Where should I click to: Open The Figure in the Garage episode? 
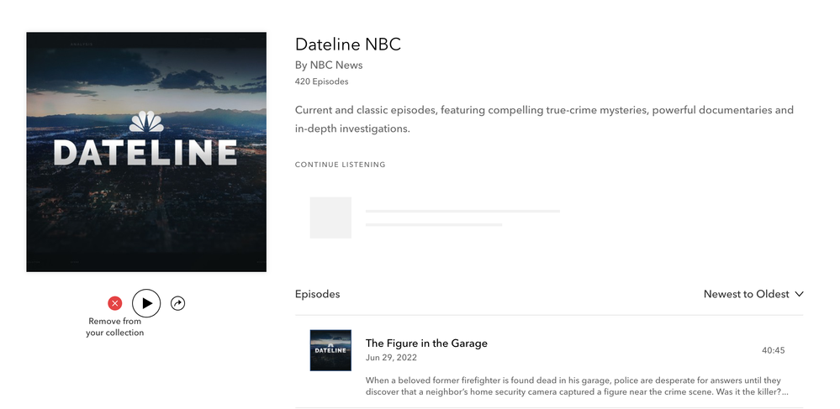(426, 343)
